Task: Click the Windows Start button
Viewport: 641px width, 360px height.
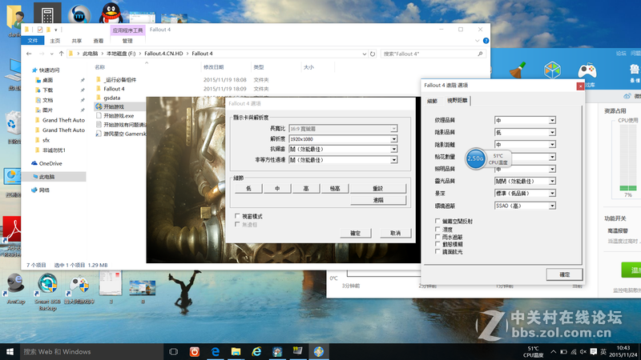Action: coord(10,351)
